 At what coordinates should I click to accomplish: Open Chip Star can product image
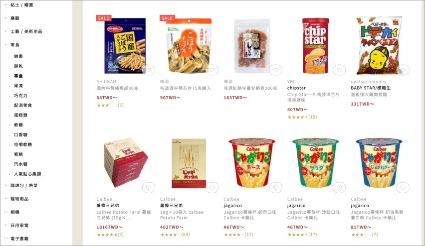coord(315,45)
